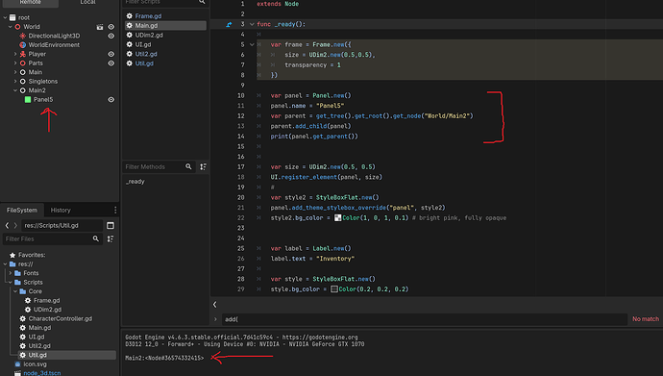The image size is (663, 376).
Task: Select Core/Frame.gd in FileSystem
Action: [x=46, y=301]
